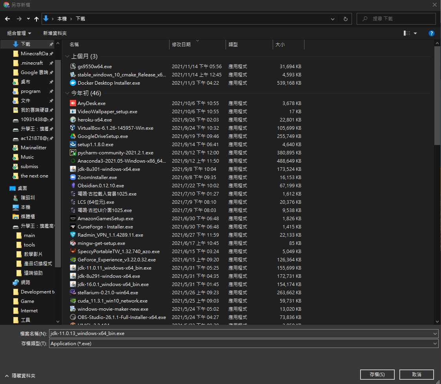Open the 存檔類型 combo box

(244, 344)
